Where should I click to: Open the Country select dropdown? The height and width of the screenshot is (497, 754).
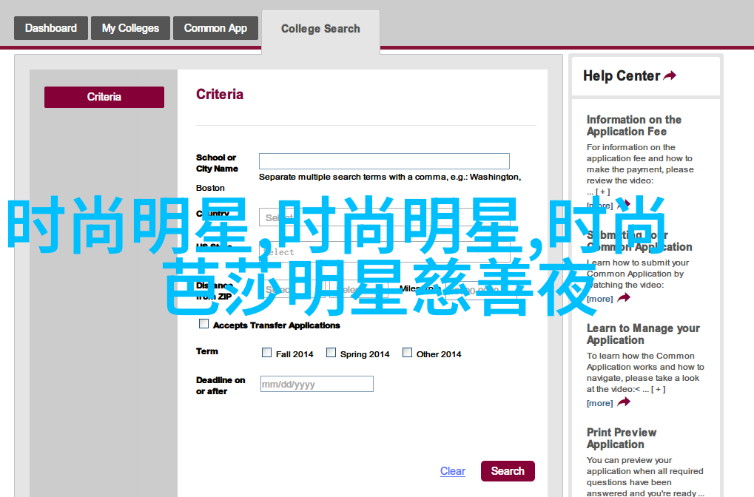pyautogui.click(x=384, y=217)
